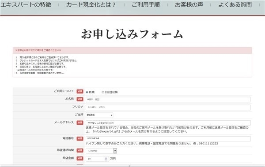
Task: Go to the ご利用手順 menu item
Action: coord(145,4)
